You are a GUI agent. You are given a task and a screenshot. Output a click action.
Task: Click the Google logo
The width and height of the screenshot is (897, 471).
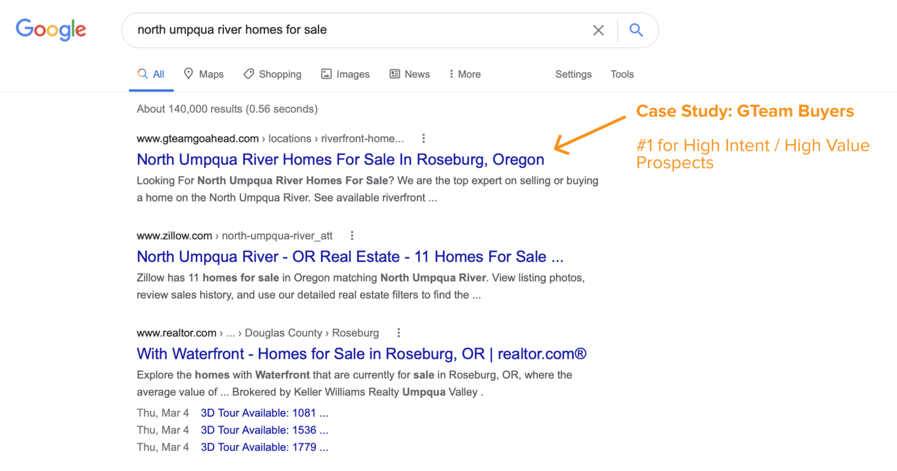51,29
